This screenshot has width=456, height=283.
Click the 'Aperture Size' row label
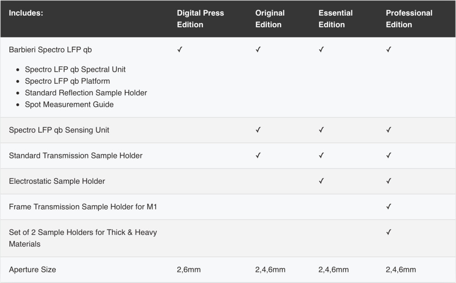(x=33, y=270)
